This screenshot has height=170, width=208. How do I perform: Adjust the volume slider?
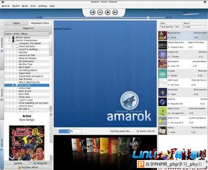(x=191, y=14)
